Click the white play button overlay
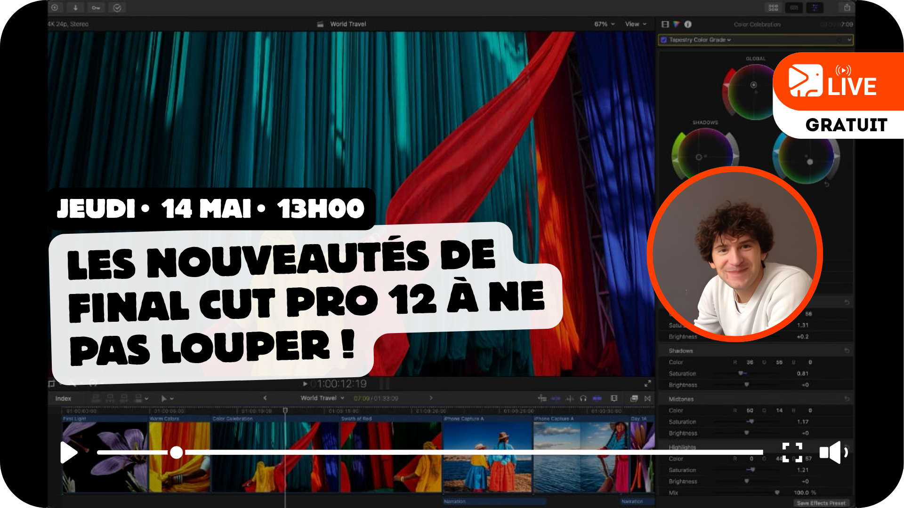 pyautogui.click(x=69, y=452)
